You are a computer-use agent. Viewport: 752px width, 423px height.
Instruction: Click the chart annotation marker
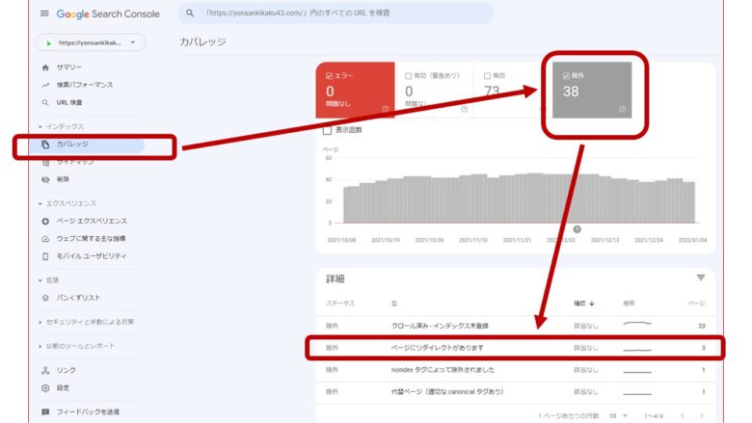point(577,229)
